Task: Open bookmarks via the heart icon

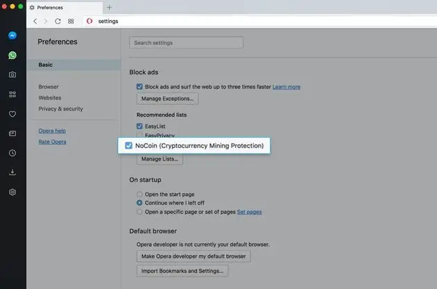Action: click(12, 114)
